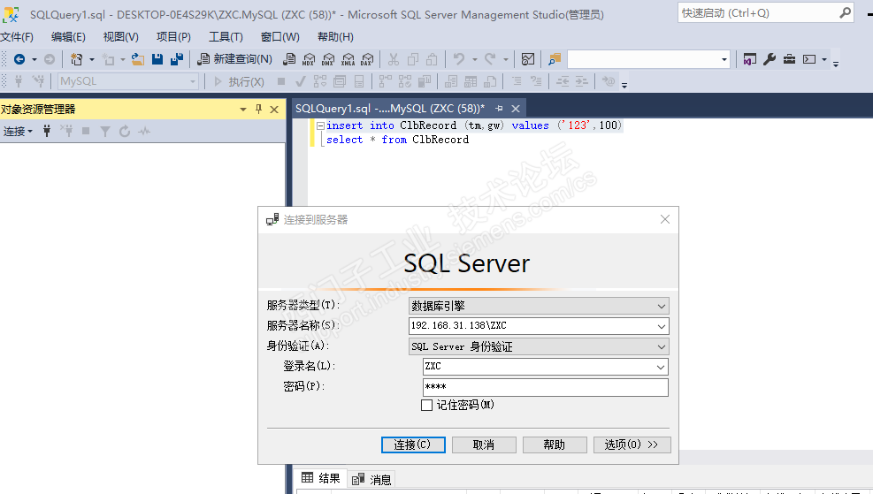The image size is (873, 494).
Task: Click the undo arrow icon
Action: pos(459,58)
